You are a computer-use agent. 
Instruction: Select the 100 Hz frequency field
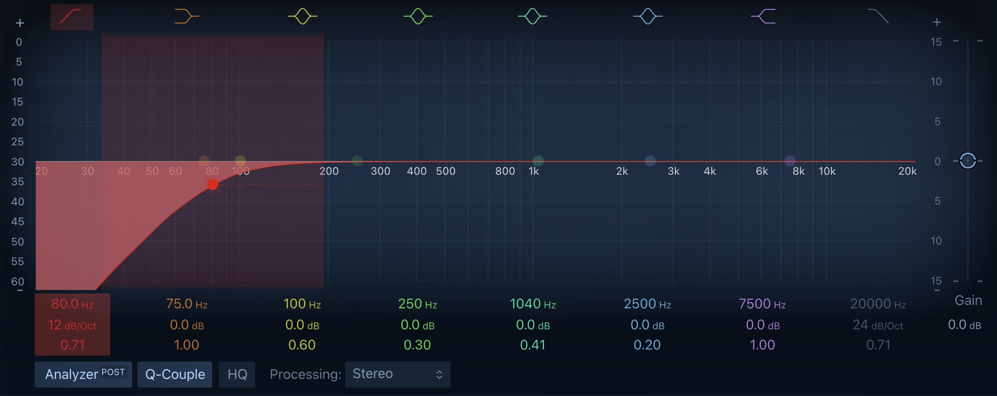[x=302, y=304]
